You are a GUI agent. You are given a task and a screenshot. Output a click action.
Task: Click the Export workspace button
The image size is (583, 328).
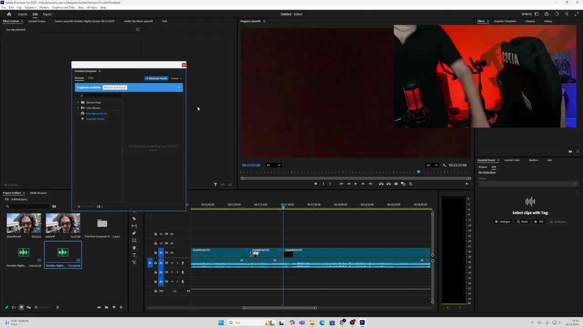(47, 14)
